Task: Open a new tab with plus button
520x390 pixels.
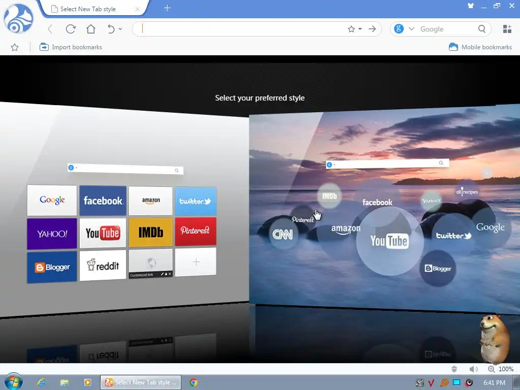Action: pyautogui.click(x=167, y=8)
